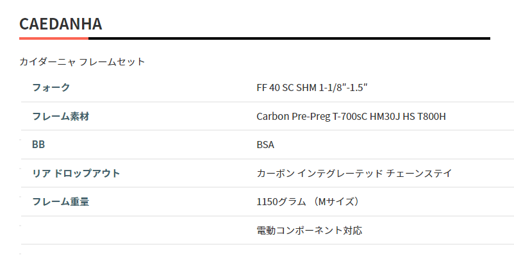Image resolution: width=514 pixels, height=259 pixels.
Task: Select the カイダーニャ フレームセット subtitle
Action: 82,62
